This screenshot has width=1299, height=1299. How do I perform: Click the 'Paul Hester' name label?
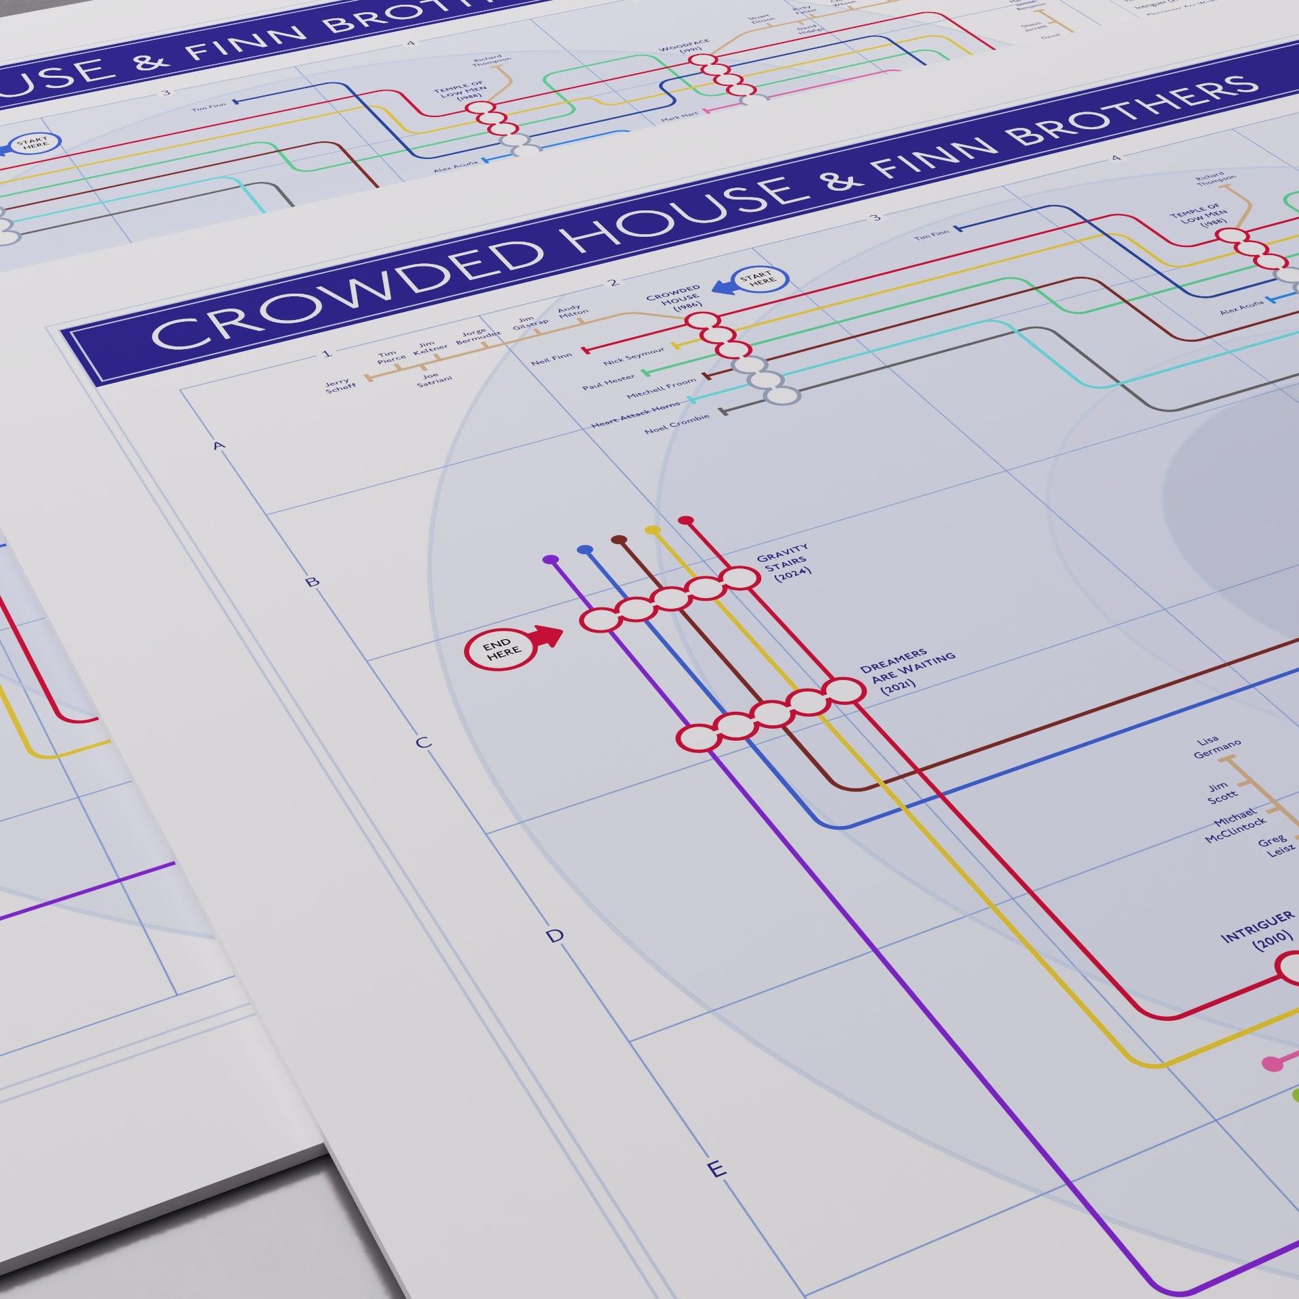click(x=609, y=382)
